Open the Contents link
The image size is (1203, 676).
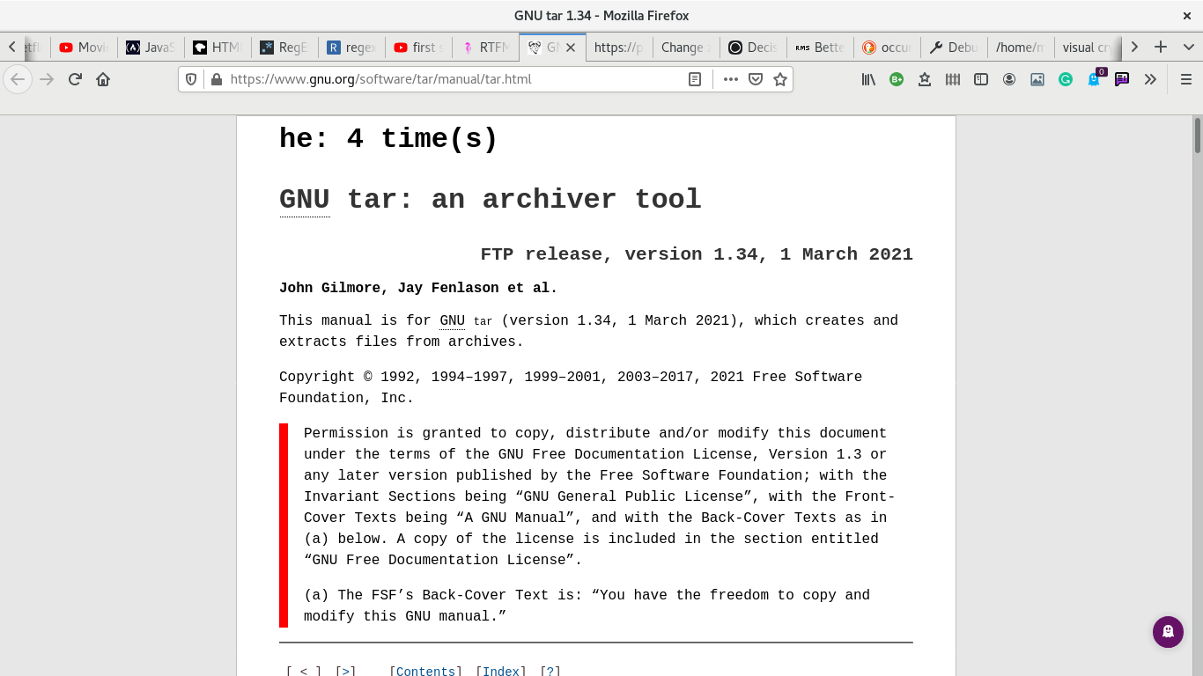pos(426,671)
